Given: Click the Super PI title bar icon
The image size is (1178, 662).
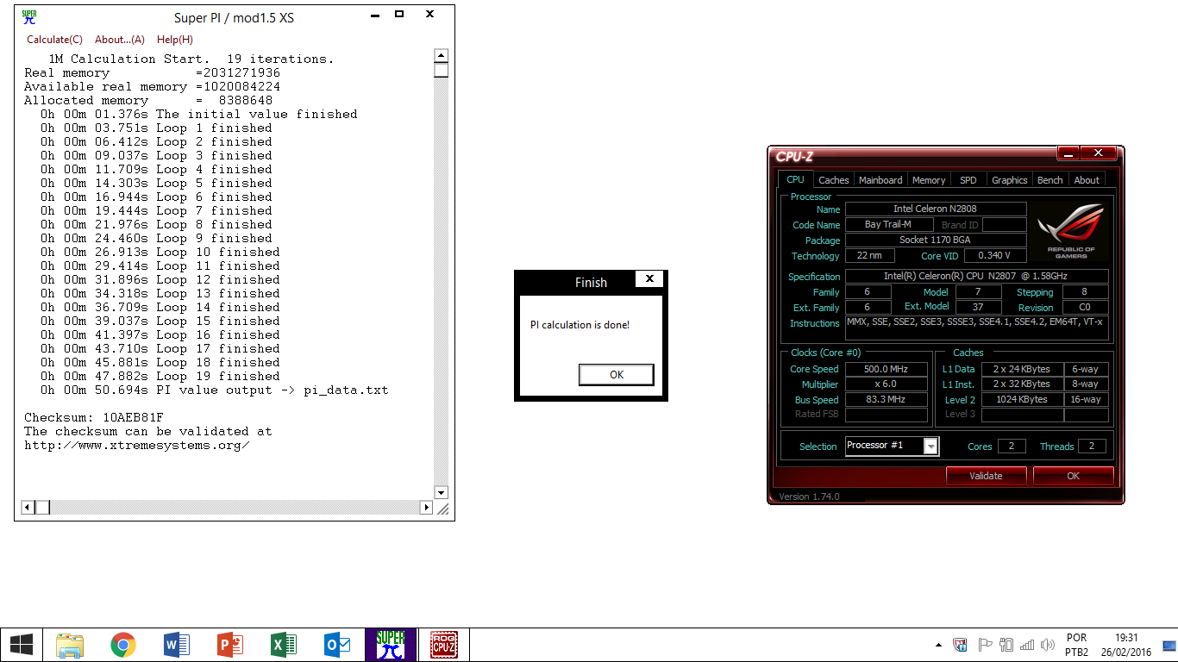Looking at the screenshot, I should (29, 16).
